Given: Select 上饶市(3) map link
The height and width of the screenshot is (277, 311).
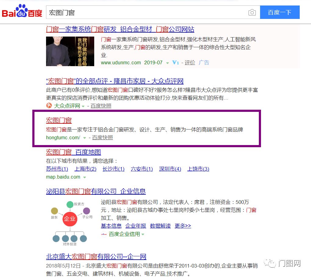Looking at the screenshot, I should pyautogui.click(x=198, y=169).
